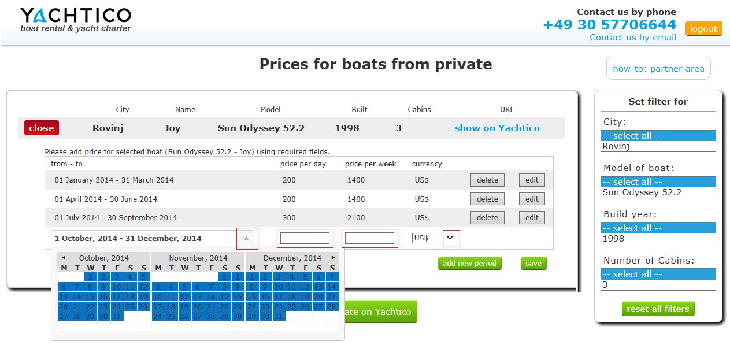Save the price period
Viewport: 730px width, 345px height.
click(533, 264)
